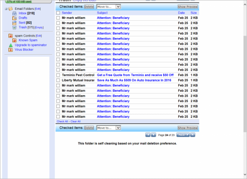Viewport: 247px width, 179px height.
Task: Click the Trash folder icon
Action: tap(14, 28)
